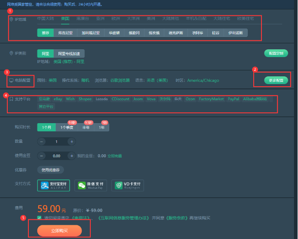Click the 数量 quantity value field
298x239 pixels.
pos(56,142)
